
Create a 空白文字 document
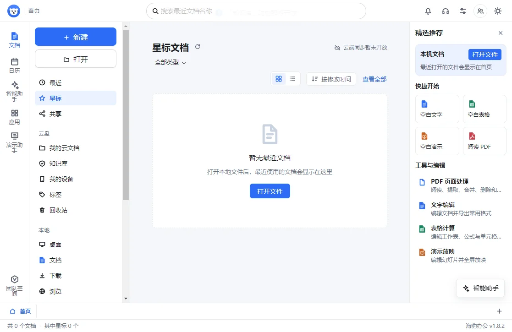pos(437,109)
